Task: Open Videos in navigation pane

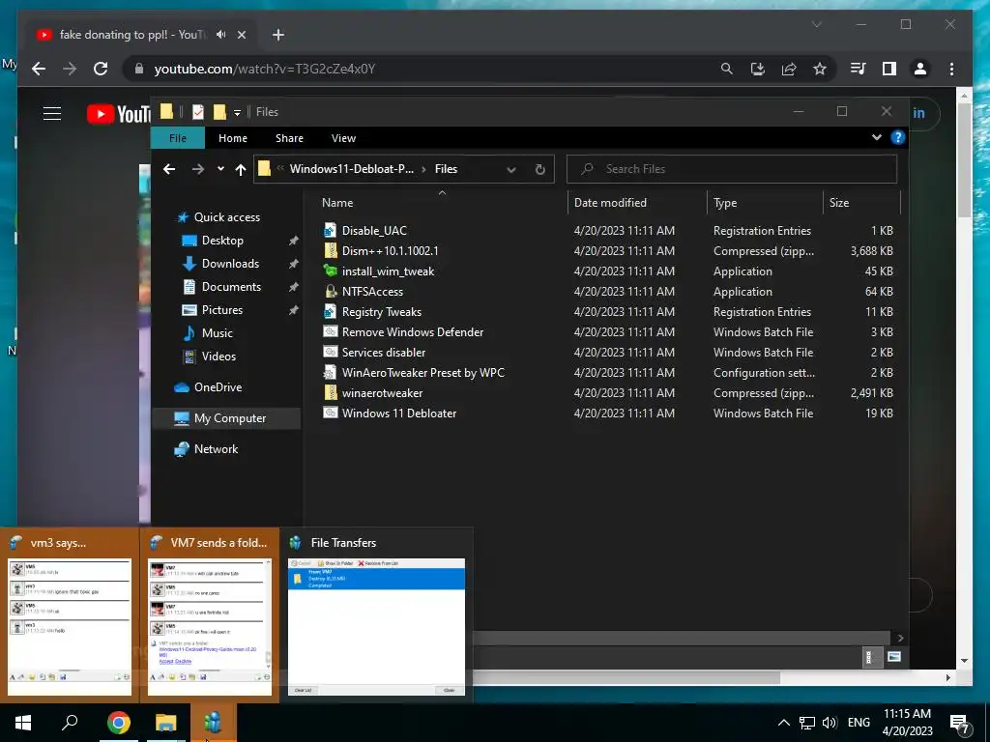Action: (218, 357)
